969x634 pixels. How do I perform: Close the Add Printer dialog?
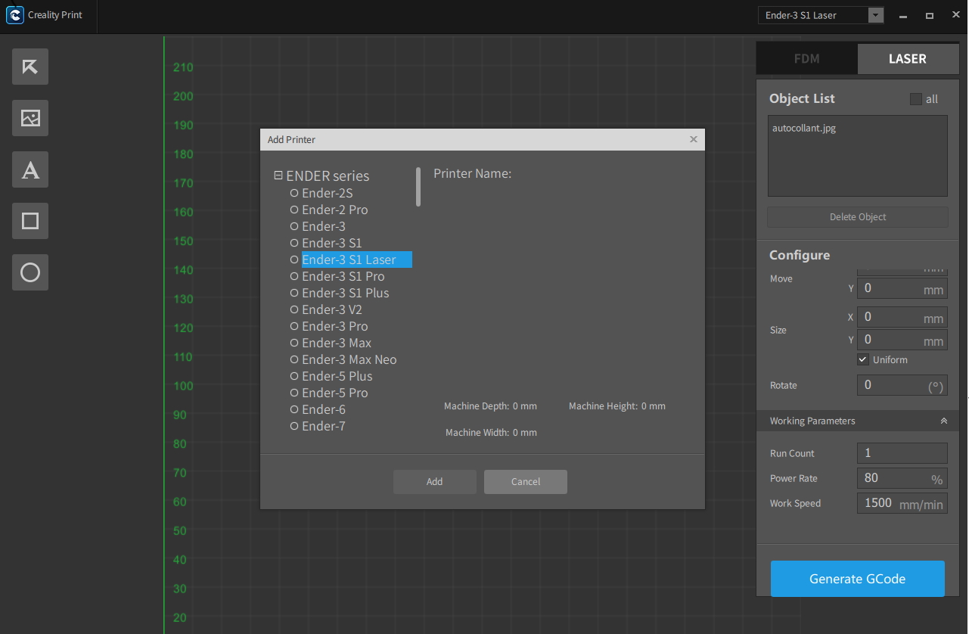pos(694,139)
